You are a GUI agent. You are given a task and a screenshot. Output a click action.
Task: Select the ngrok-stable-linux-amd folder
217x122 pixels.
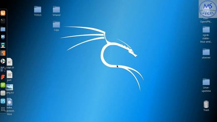click(206, 29)
